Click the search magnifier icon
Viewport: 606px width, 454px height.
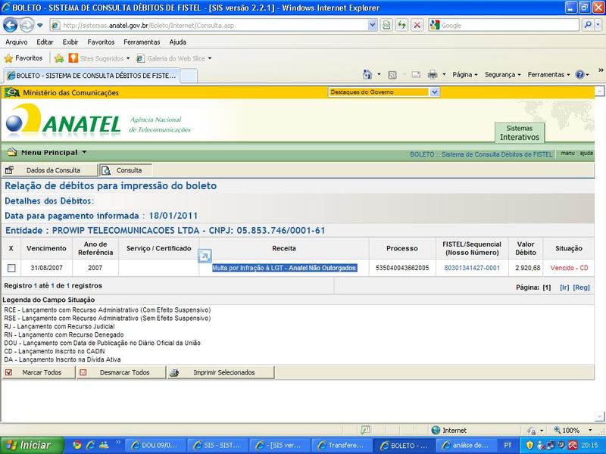588,26
